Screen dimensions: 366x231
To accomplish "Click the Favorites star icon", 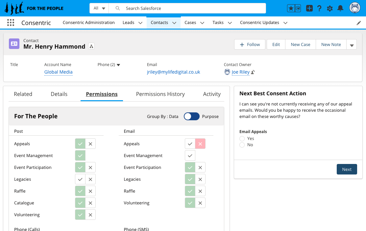I will point(291,9).
